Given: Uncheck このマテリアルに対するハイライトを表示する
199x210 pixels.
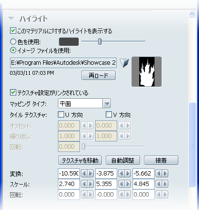Looking at the screenshot, I should pyautogui.click(x=13, y=30).
